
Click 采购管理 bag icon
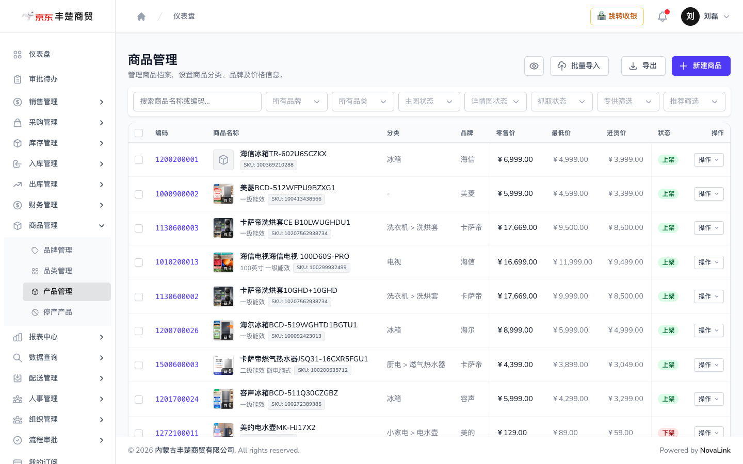point(18,123)
